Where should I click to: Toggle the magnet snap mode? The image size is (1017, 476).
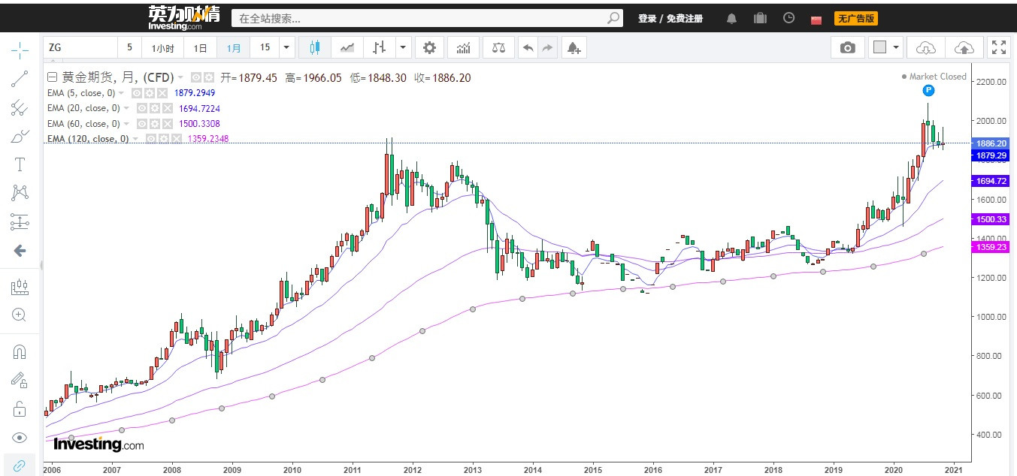[20, 351]
